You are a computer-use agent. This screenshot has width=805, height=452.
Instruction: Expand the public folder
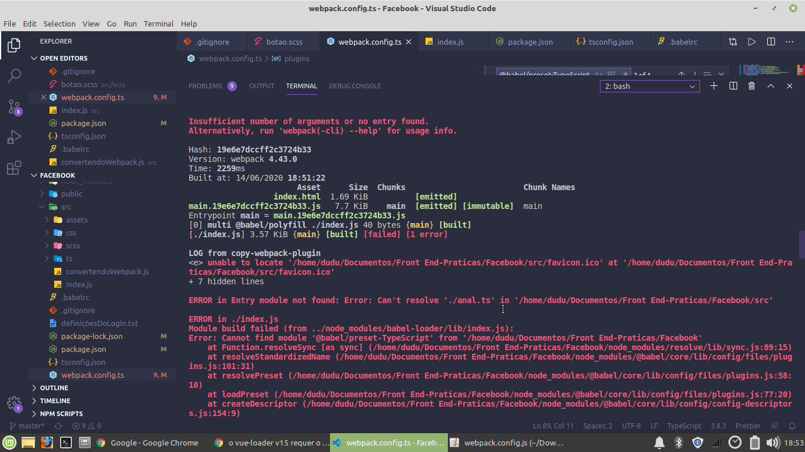tap(71, 194)
